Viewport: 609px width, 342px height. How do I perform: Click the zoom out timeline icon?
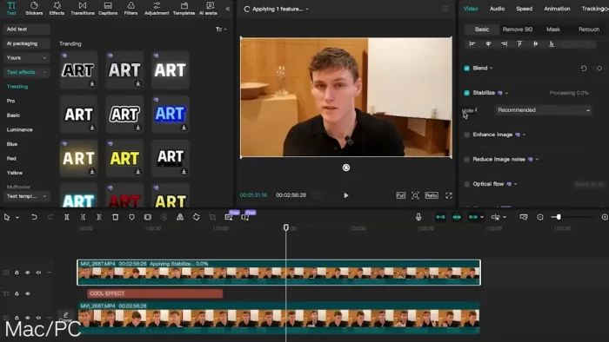pyautogui.click(x=540, y=217)
